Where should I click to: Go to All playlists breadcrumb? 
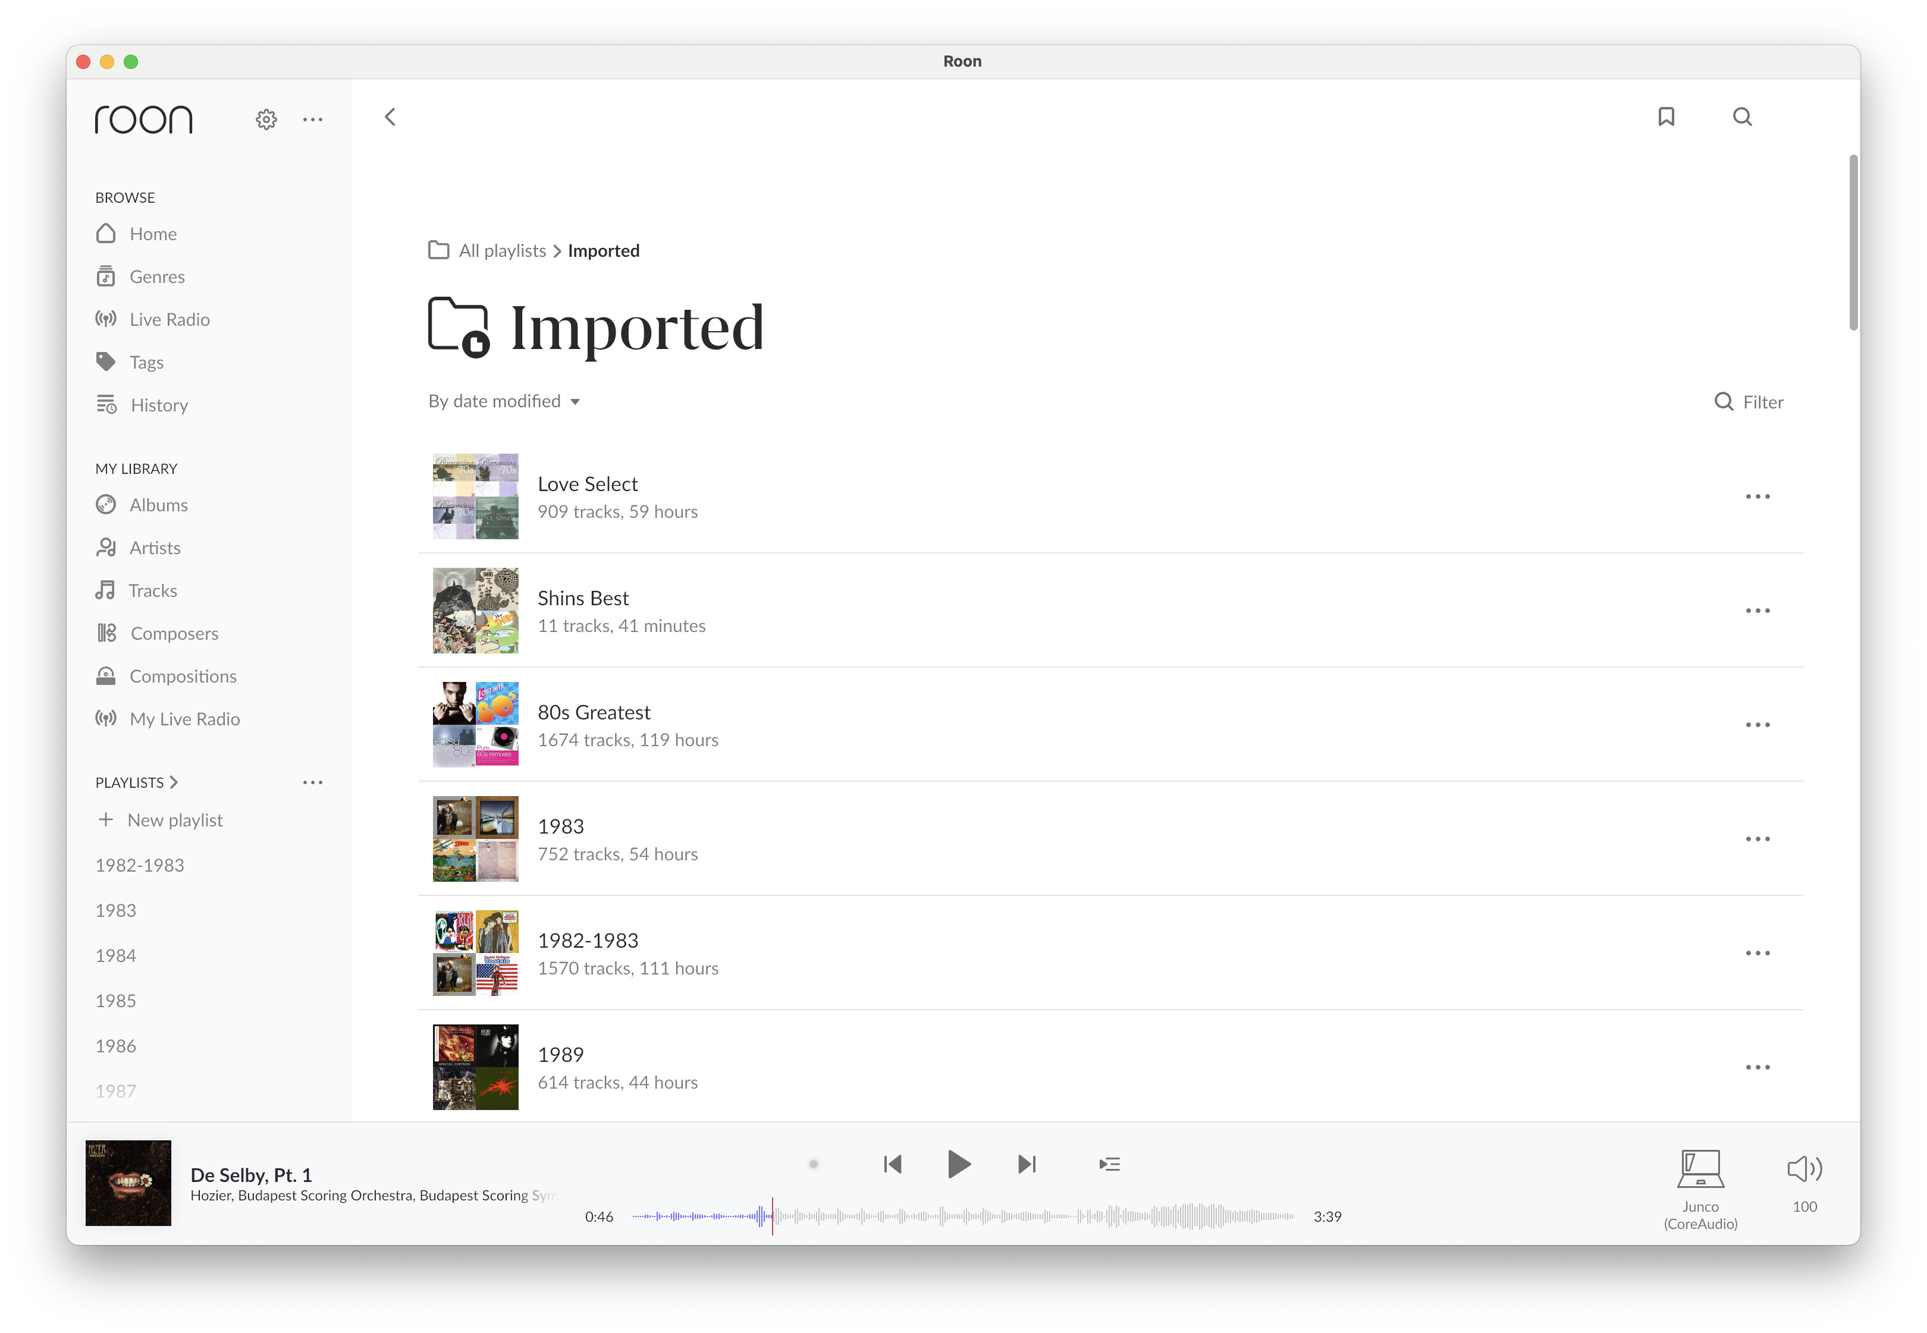[502, 250]
